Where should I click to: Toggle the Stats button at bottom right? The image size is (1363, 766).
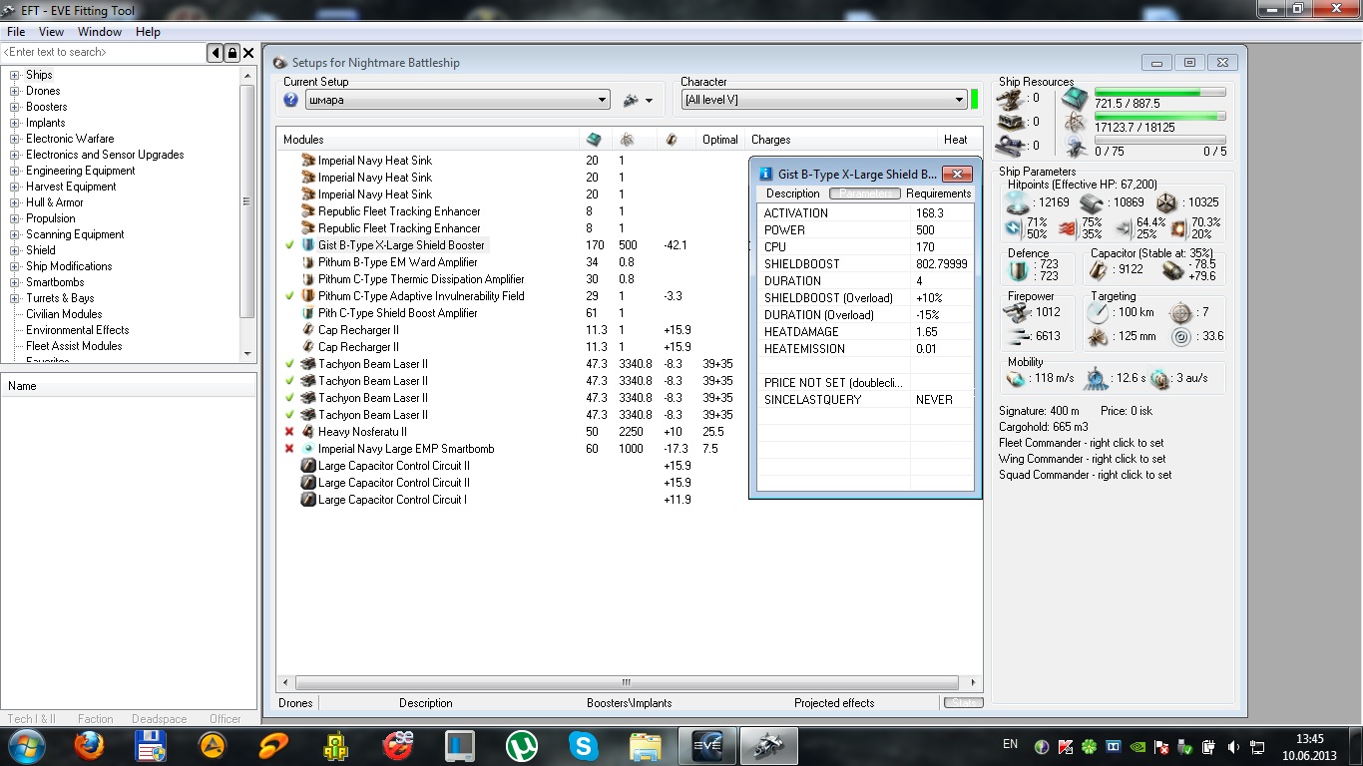(963, 703)
